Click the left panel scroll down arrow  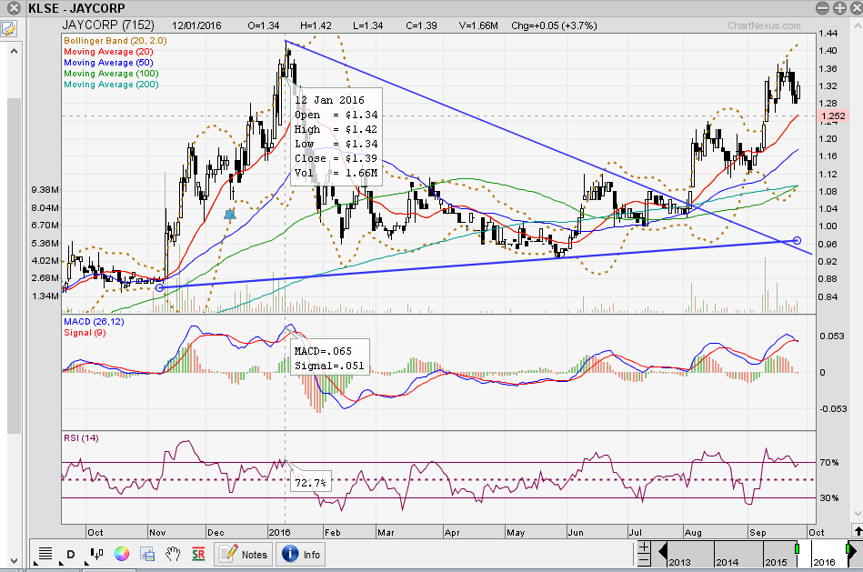tap(15, 561)
